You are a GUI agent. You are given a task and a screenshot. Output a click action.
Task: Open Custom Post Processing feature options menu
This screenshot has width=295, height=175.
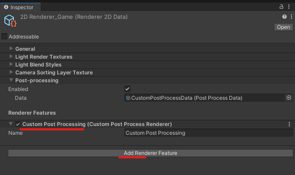[289, 124]
